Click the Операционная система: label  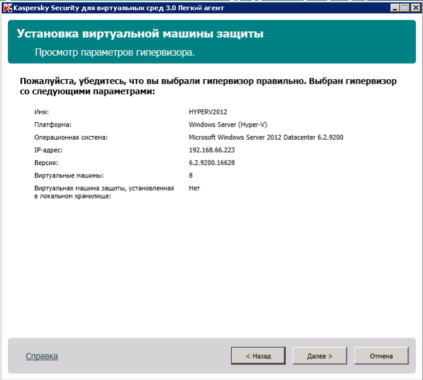click(71, 137)
